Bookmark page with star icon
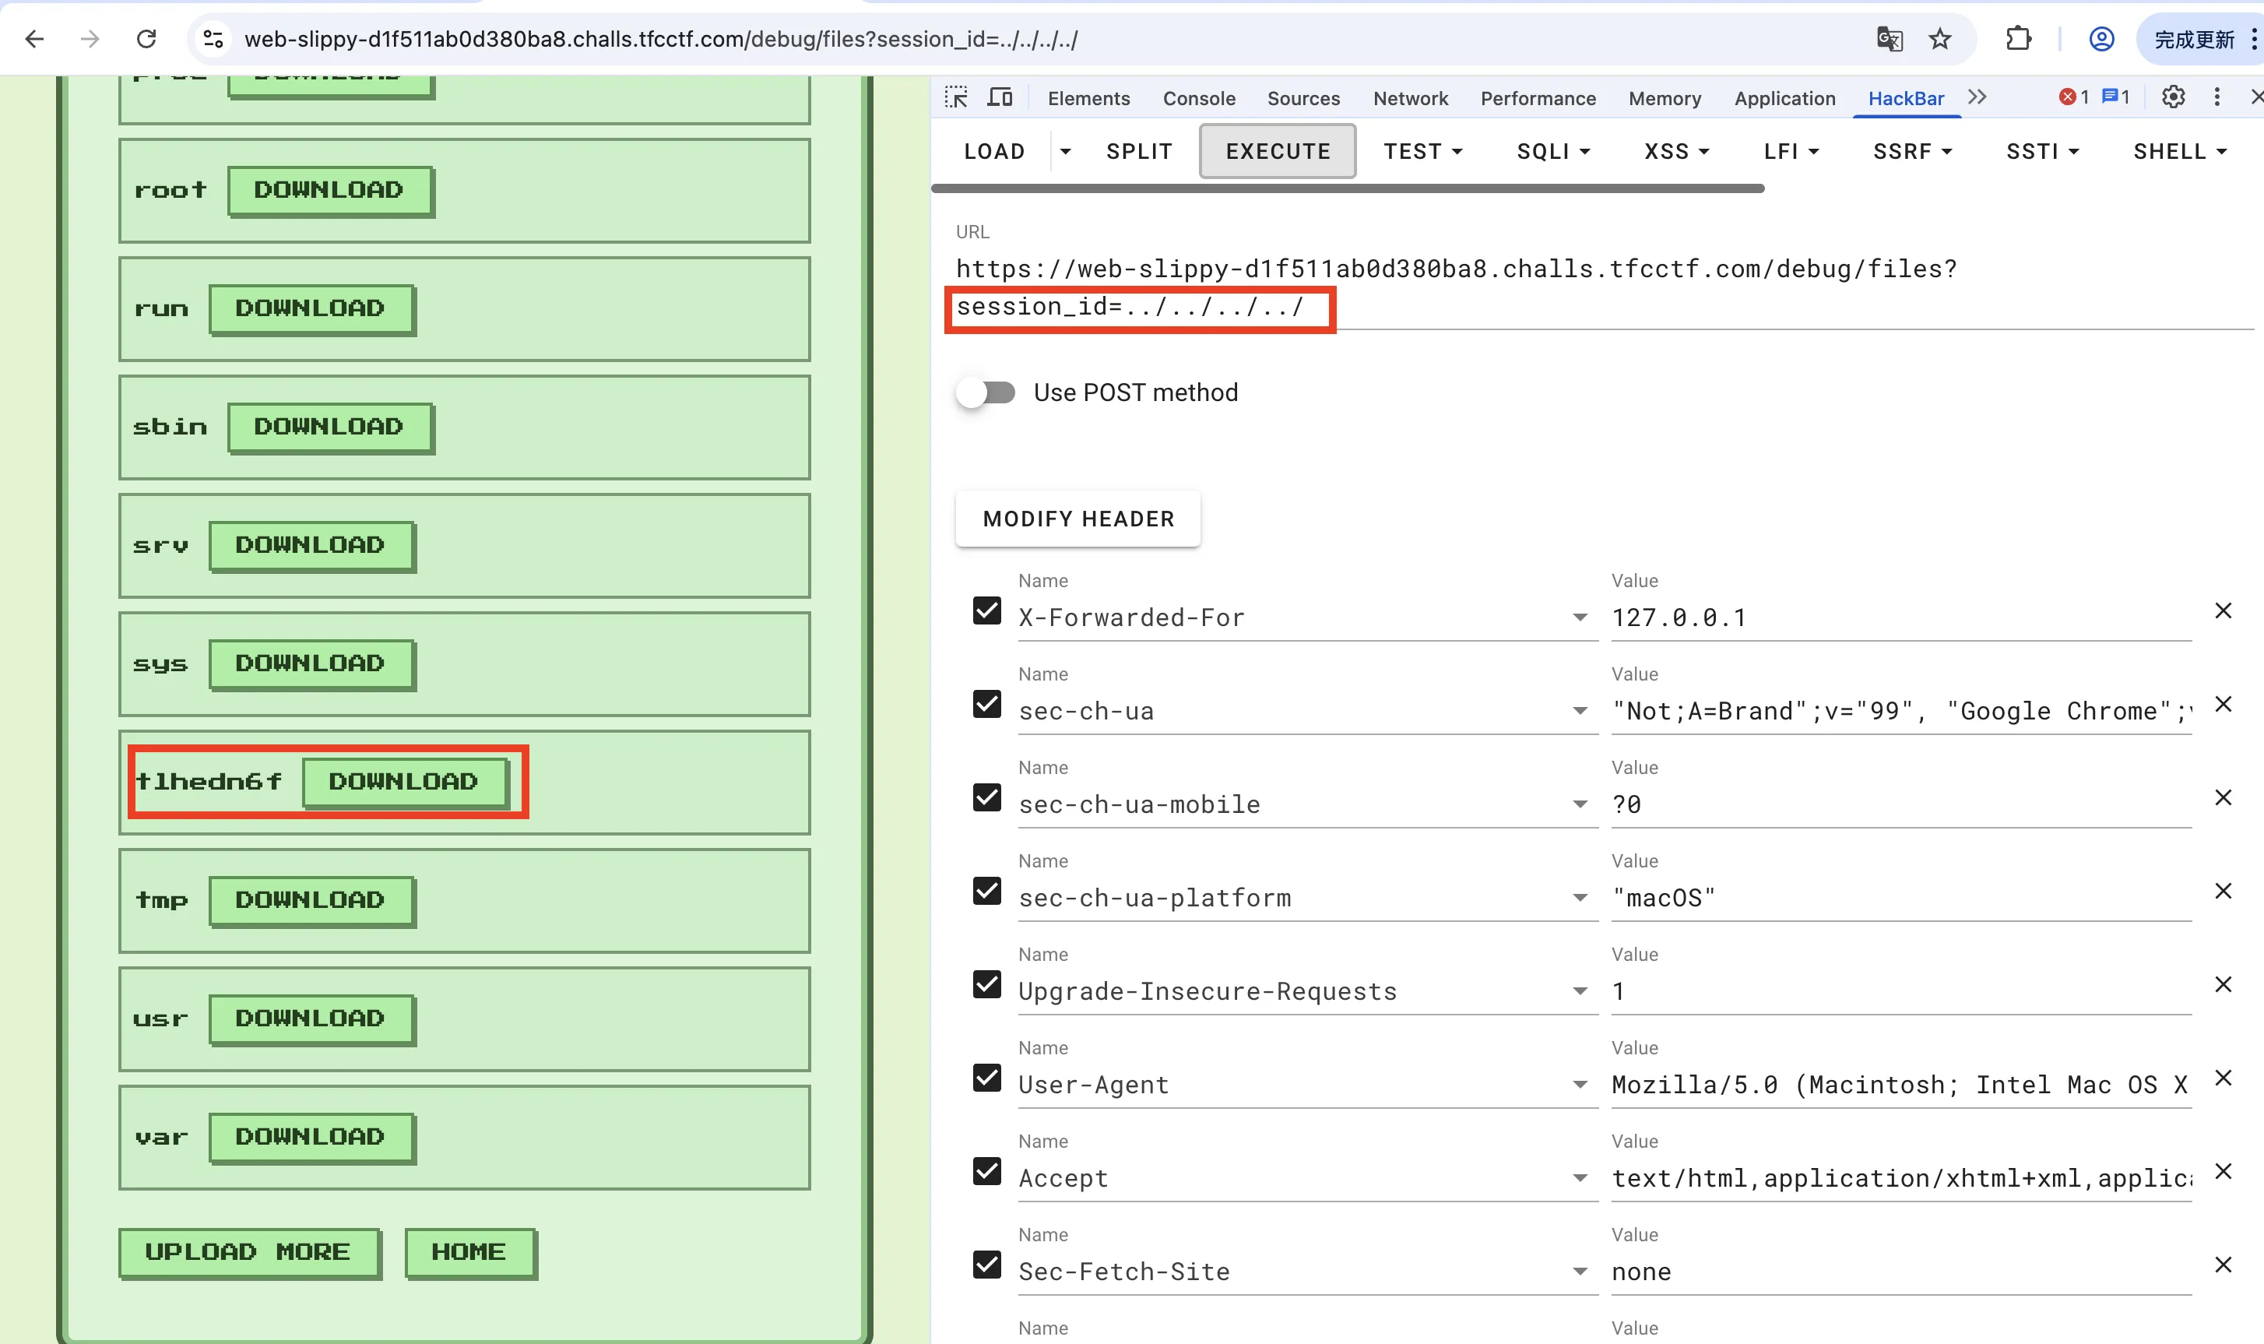 pos(1940,39)
